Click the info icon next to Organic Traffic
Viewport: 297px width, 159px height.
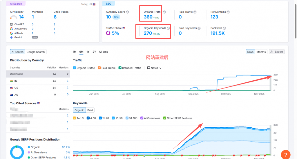[x=164, y=12]
